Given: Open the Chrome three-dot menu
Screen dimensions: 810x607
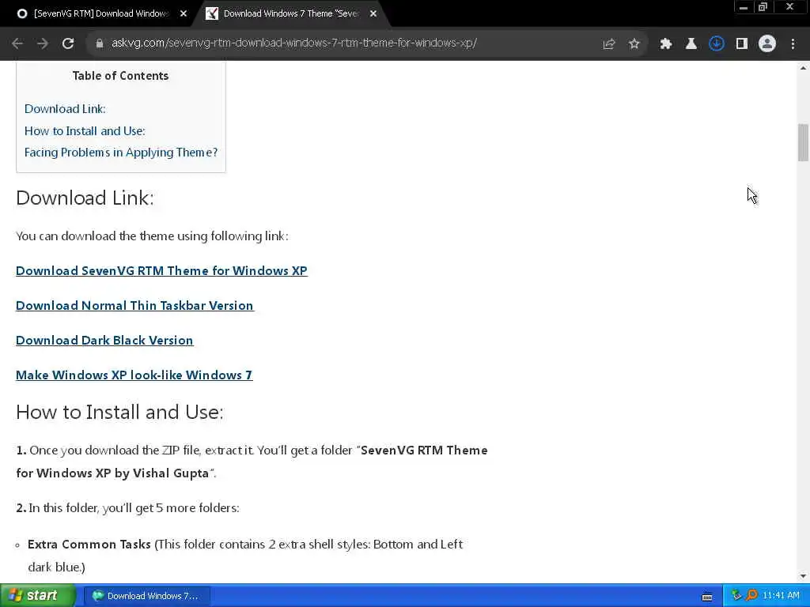Looking at the screenshot, I should tap(793, 44).
